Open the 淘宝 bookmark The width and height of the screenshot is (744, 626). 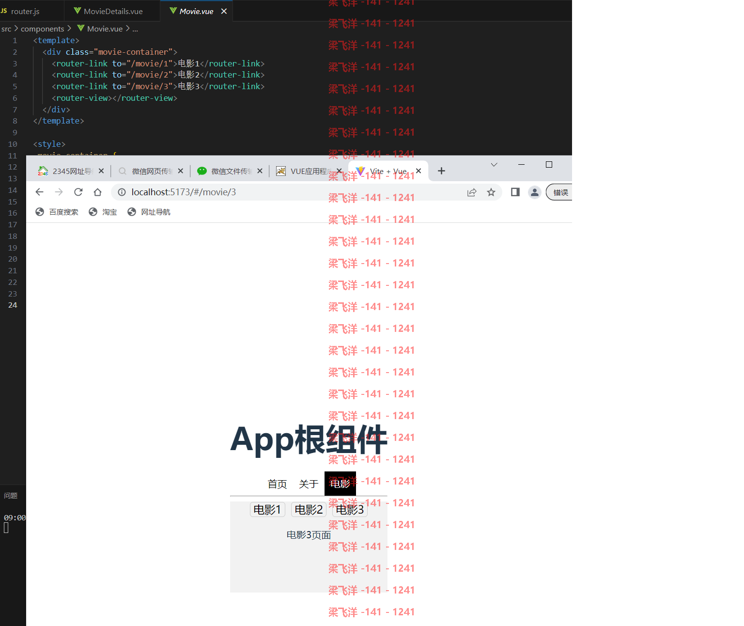(103, 212)
